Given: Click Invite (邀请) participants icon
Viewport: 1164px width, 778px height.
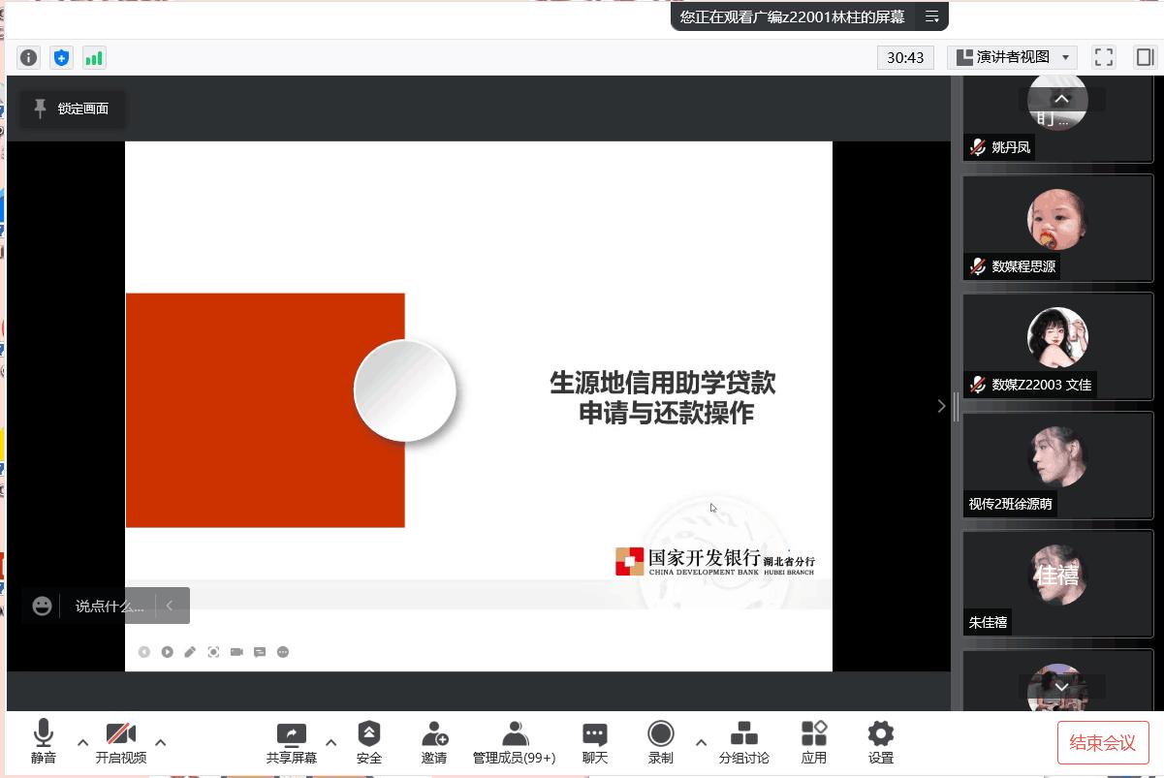Looking at the screenshot, I should [x=434, y=742].
